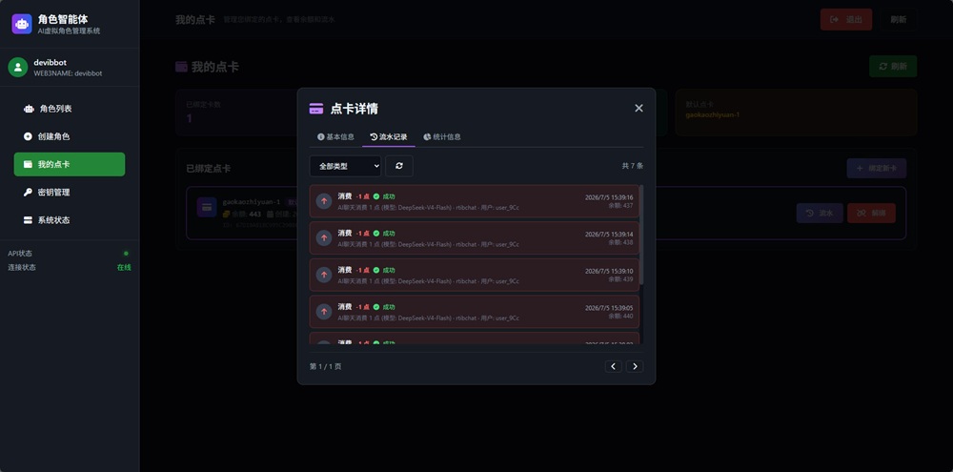
Task: Click the green success check in the 15:39:10 record
Action: pos(376,270)
